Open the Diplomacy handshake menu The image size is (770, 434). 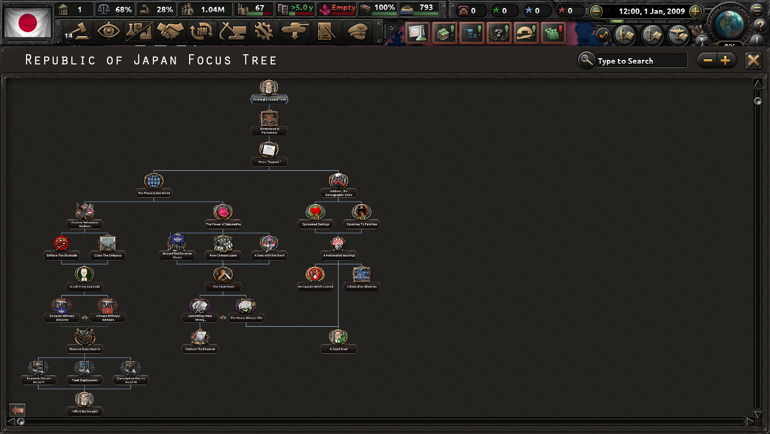pos(170,31)
